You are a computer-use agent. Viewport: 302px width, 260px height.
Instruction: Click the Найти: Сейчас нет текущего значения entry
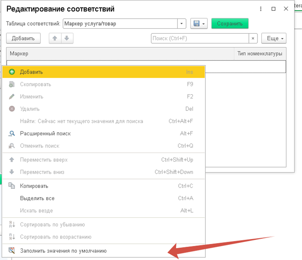click(x=104, y=121)
